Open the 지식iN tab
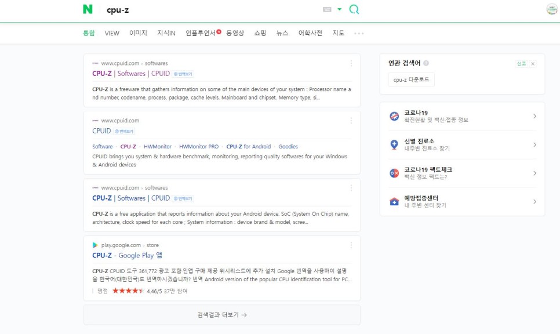The width and height of the screenshot is (560, 334). click(166, 33)
